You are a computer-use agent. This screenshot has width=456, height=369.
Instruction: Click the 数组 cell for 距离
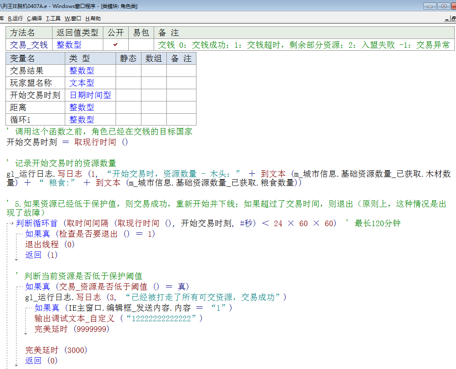click(x=154, y=107)
